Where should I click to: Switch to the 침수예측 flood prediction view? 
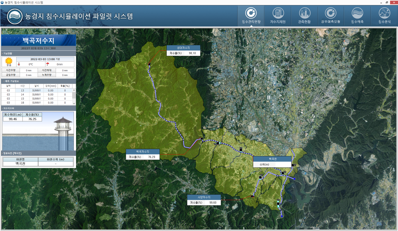click(x=357, y=16)
